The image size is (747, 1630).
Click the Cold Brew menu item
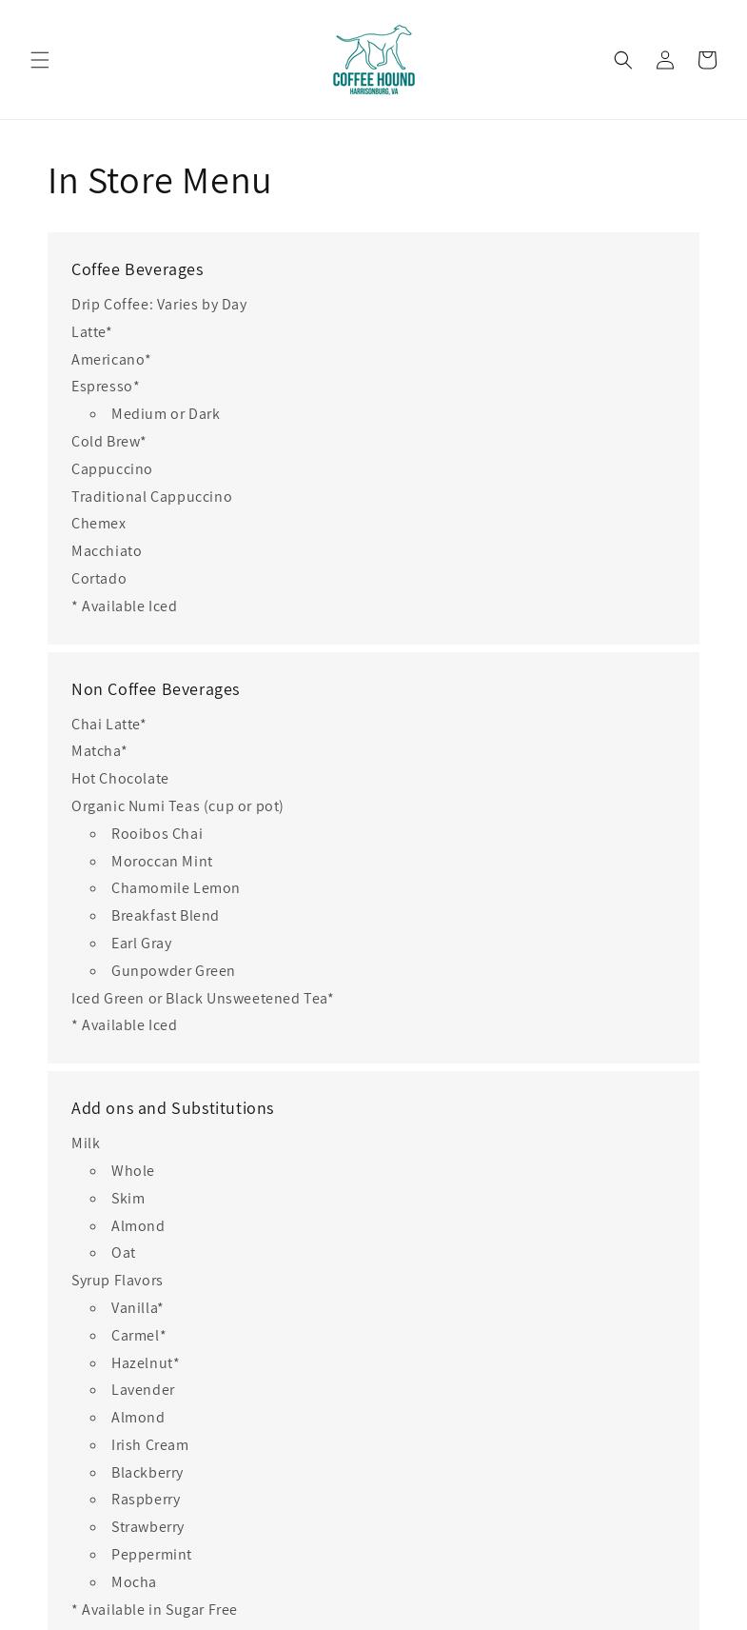pos(108,442)
